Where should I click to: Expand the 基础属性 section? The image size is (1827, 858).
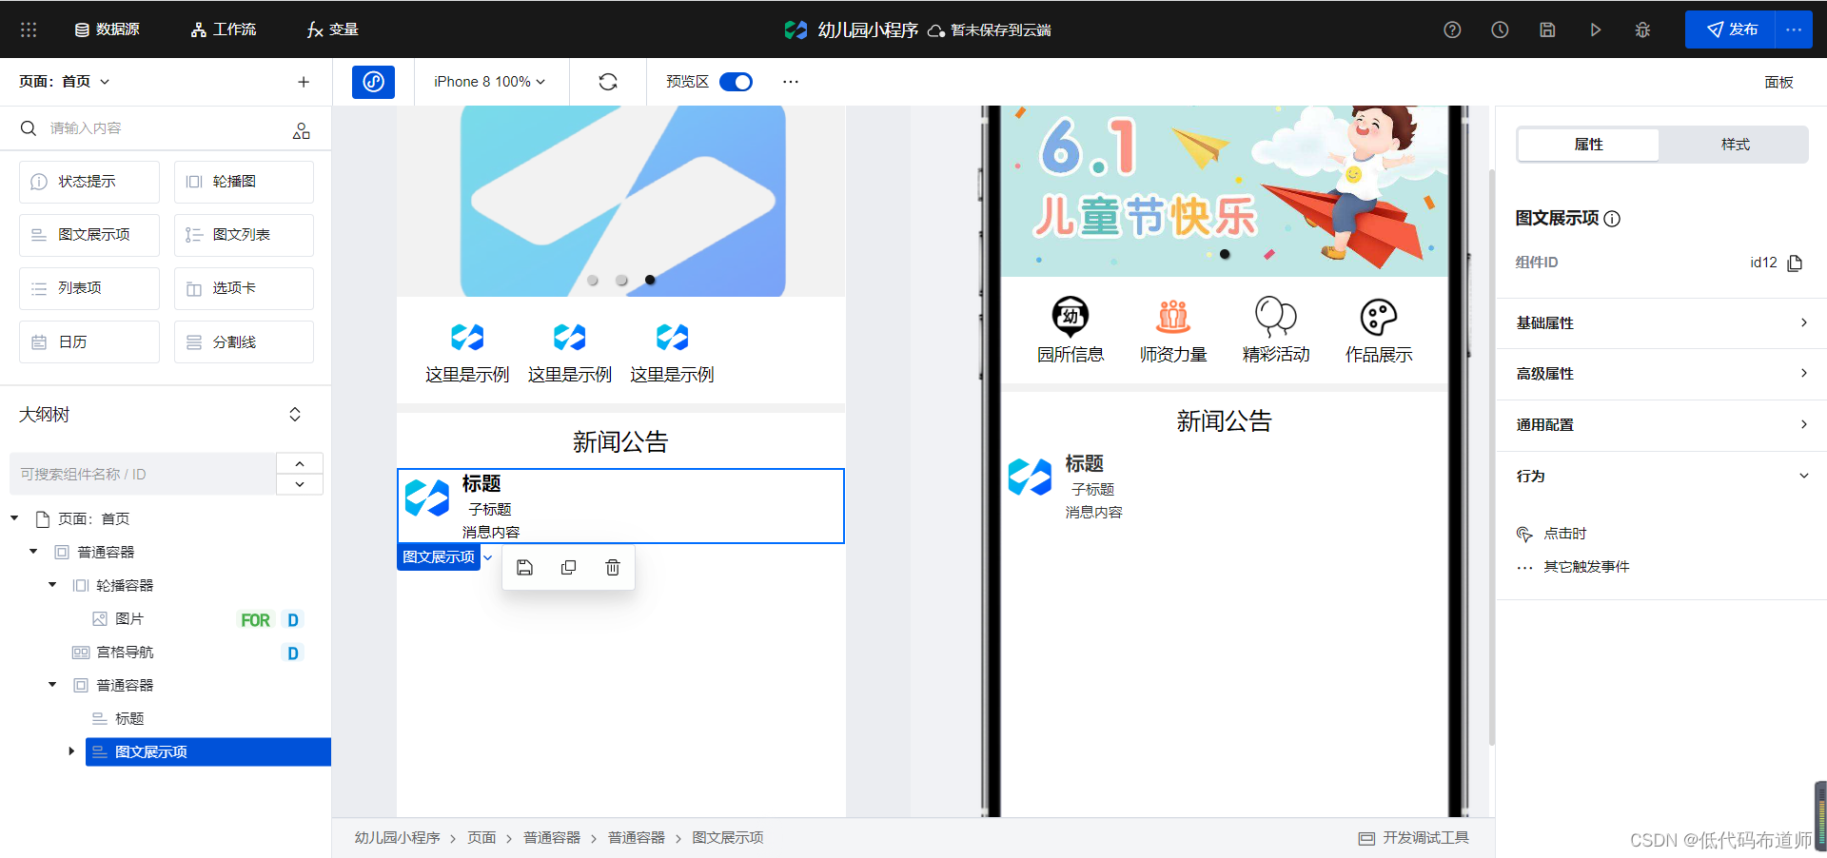1661,323
